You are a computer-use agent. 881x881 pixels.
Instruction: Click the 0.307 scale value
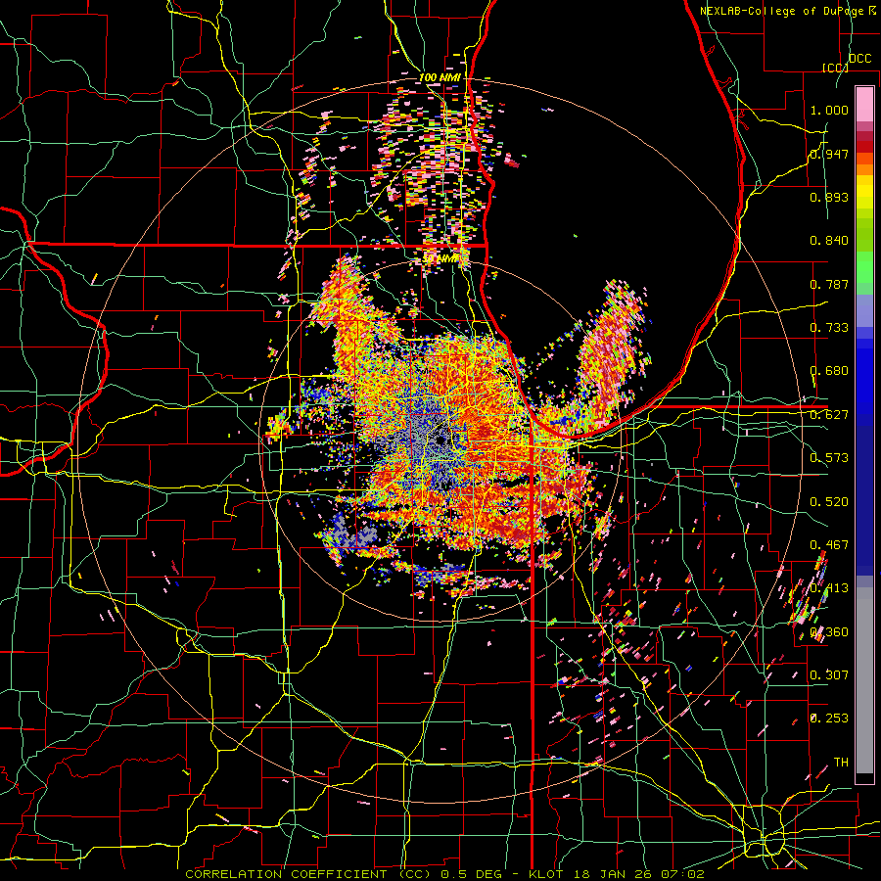point(829,675)
